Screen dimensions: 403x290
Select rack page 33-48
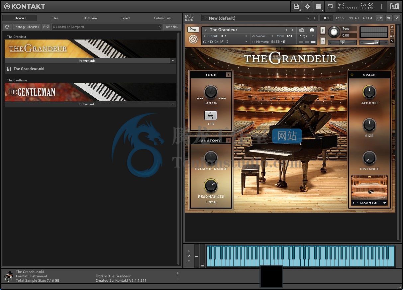[x=353, y=18]
